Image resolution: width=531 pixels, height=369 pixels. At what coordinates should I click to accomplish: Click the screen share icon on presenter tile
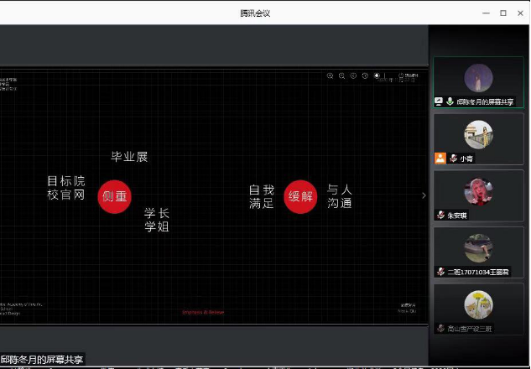pos(439,101)
